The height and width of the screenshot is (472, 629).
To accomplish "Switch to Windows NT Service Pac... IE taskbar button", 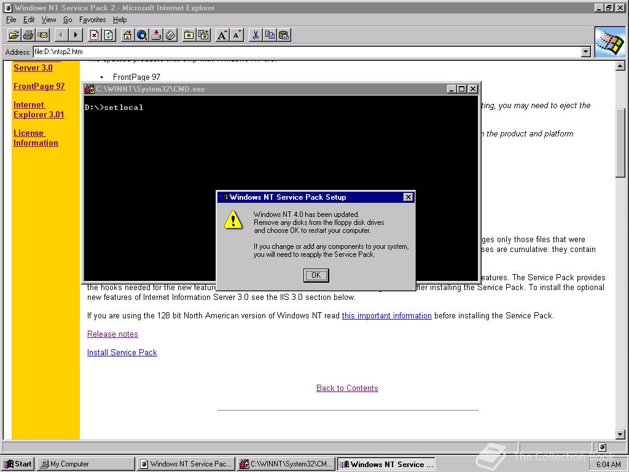I will click(186, 464).
